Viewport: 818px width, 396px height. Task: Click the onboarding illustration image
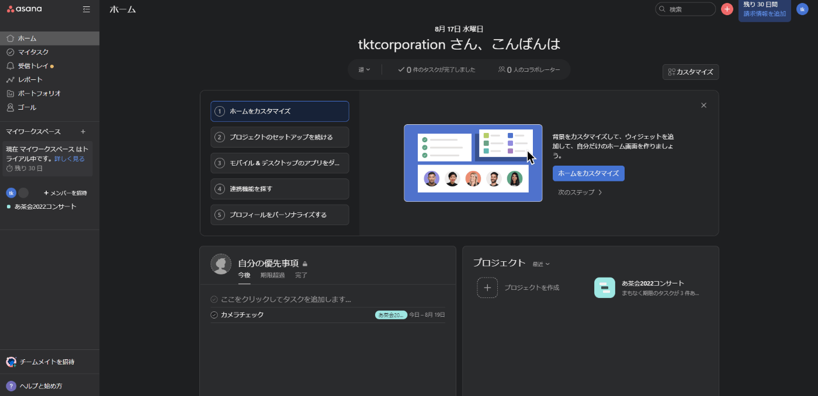click(473, 163)
